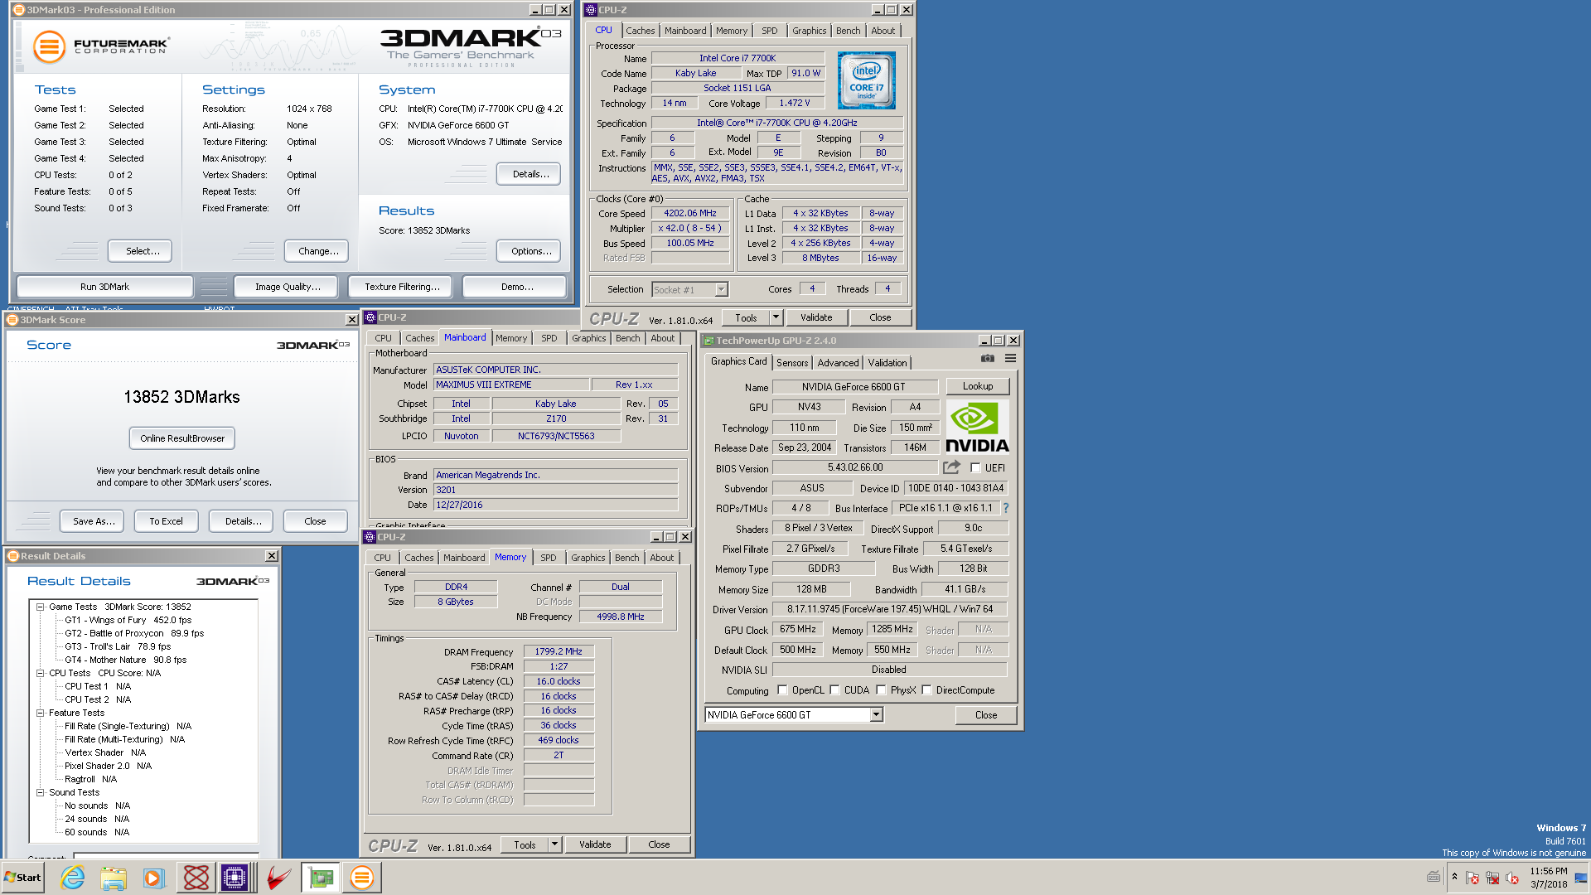Switch to Sensors tab in GPU-Z

point(791,363)
